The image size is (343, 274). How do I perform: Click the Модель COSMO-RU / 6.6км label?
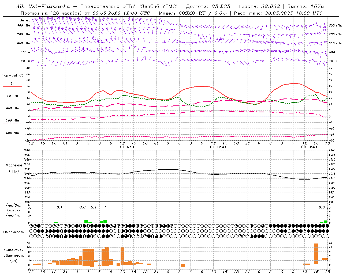point(193,13)
